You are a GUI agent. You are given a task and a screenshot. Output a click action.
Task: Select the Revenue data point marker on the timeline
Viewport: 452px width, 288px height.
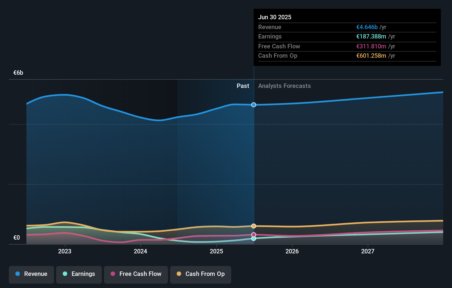pos(254,105)
